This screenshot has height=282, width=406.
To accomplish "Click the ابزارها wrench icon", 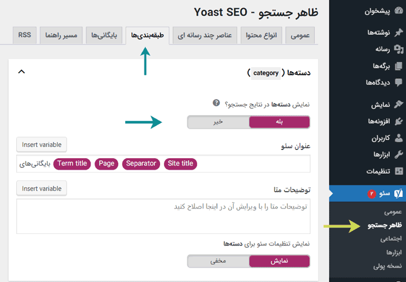I will (x=399, y=154).
